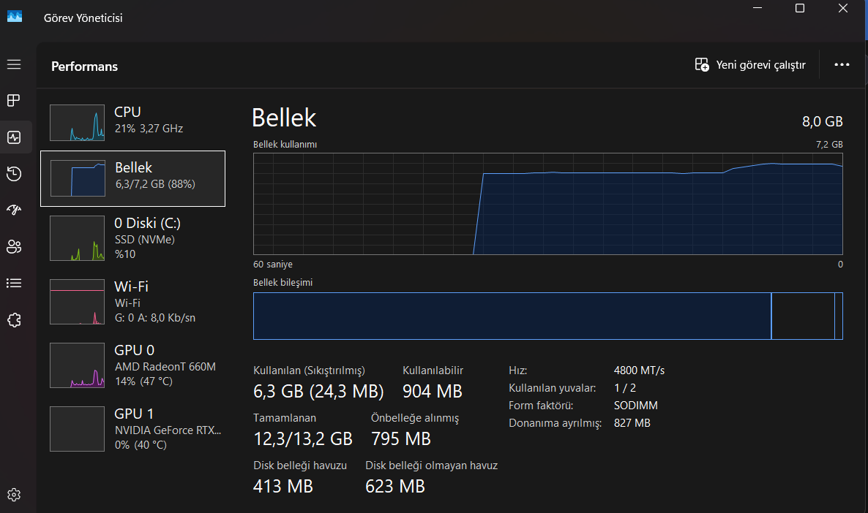Open the Services page icon

[x=14, y=320]
